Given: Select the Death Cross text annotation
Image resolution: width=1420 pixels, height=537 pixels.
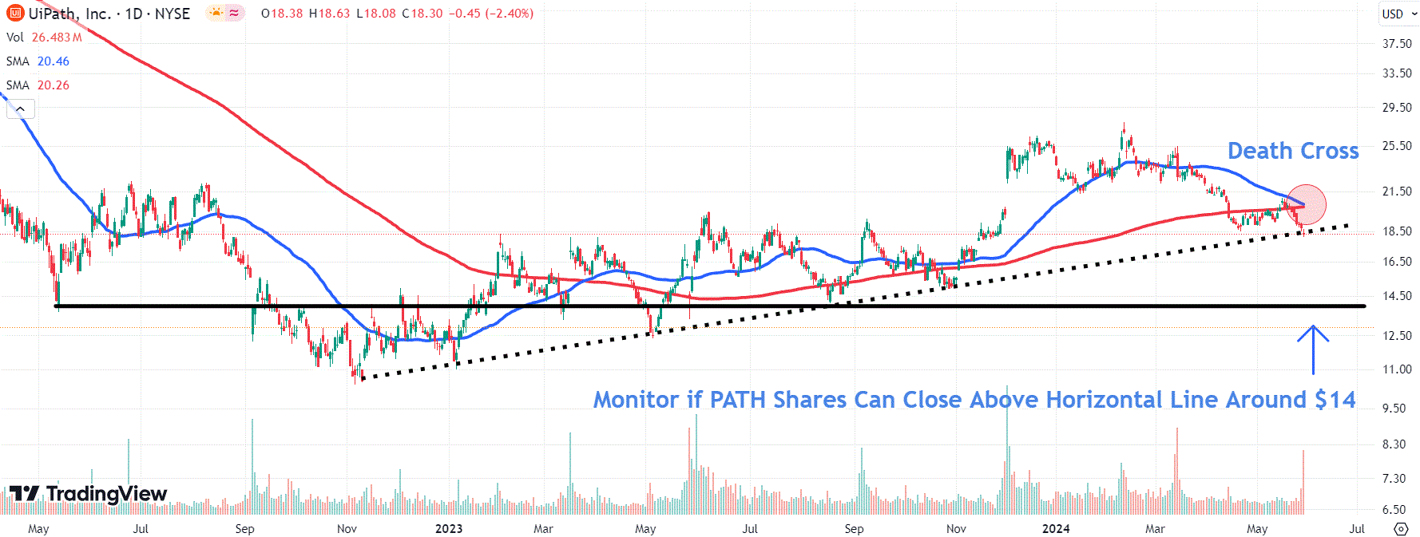Looking at the screenshot, I should (x=1293, y=151).
